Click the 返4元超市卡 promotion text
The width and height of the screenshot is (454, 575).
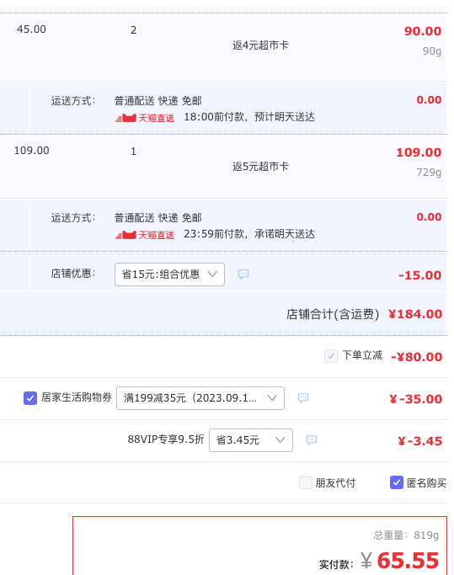click(x=260, y=45)
